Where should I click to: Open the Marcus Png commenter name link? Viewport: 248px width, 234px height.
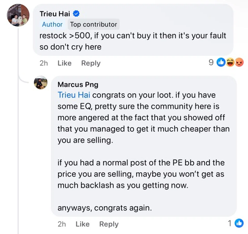(x=78, y=84)
